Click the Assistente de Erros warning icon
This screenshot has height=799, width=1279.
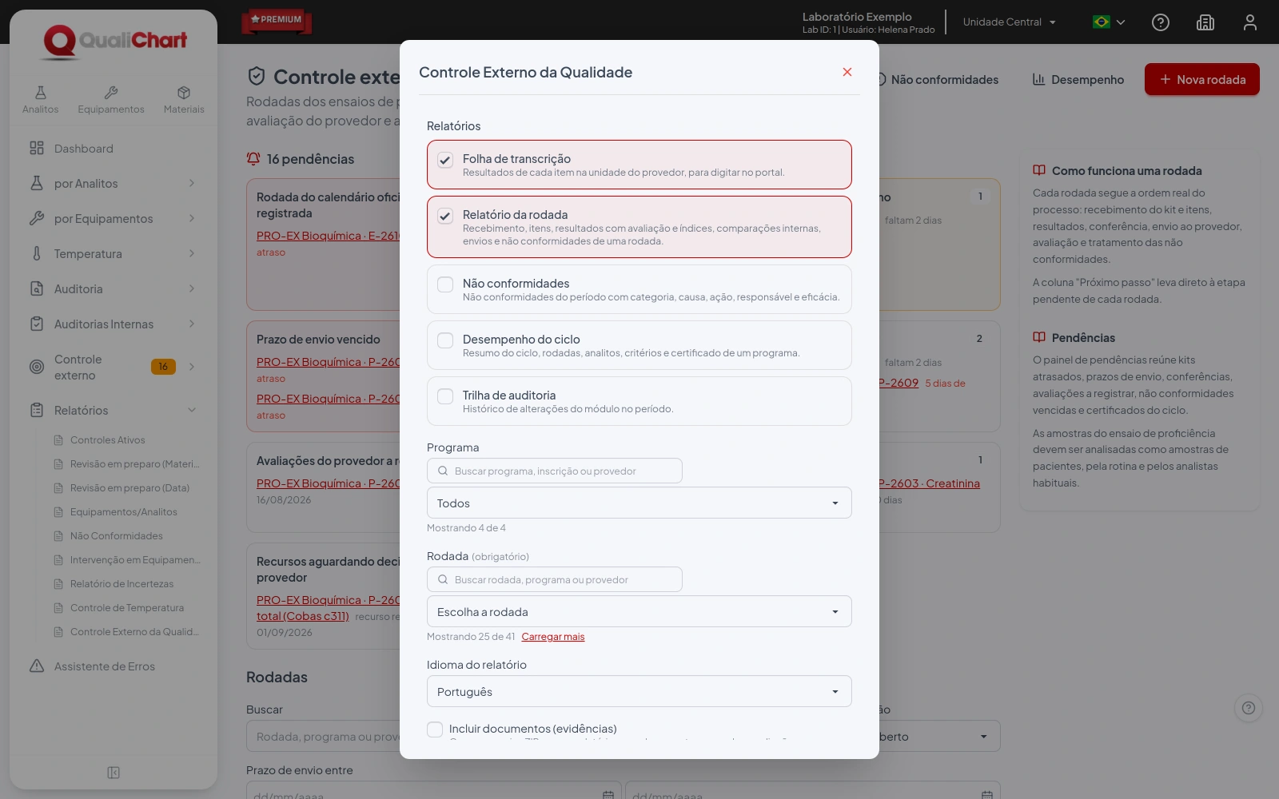click(37, 666)
